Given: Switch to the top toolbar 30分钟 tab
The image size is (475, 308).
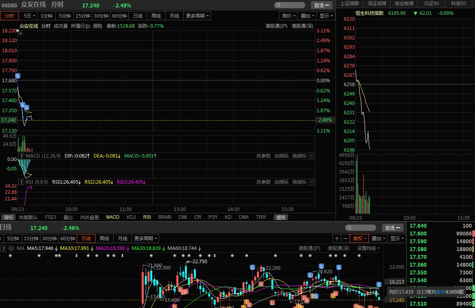Looking at the screenshot, I should (x=101, y=16).
